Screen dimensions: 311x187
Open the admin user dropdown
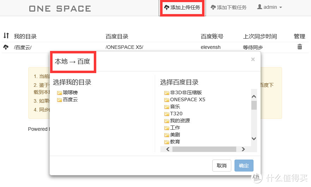(x=269, y=7)
